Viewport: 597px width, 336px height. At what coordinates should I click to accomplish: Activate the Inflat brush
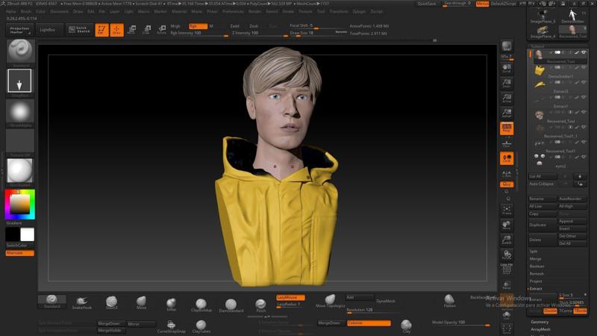[171, 302]
